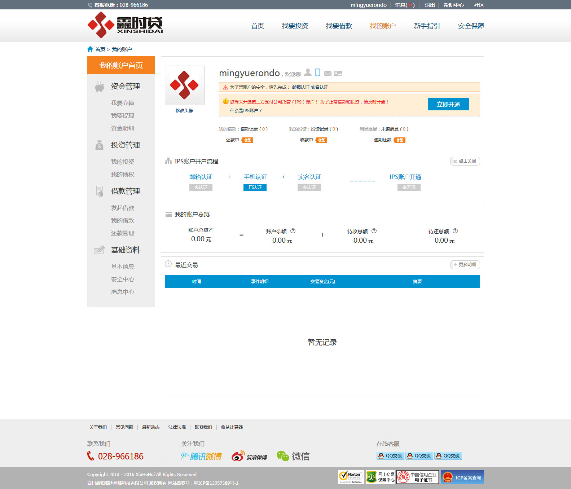571x489 pixels.
Task: Click the 立即开通 button
Action: [448, 104]
